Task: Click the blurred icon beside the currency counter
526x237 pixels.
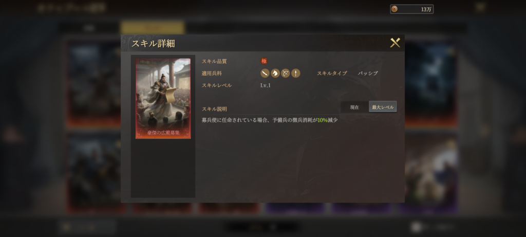Action: [480, 7]
